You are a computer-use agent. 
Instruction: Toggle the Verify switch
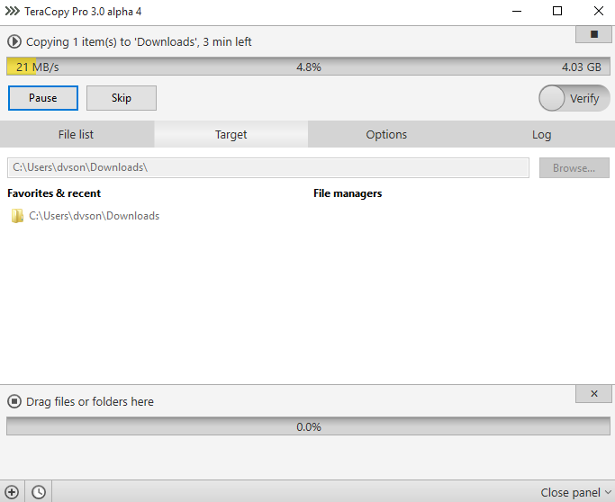click(x=574, y=98)
